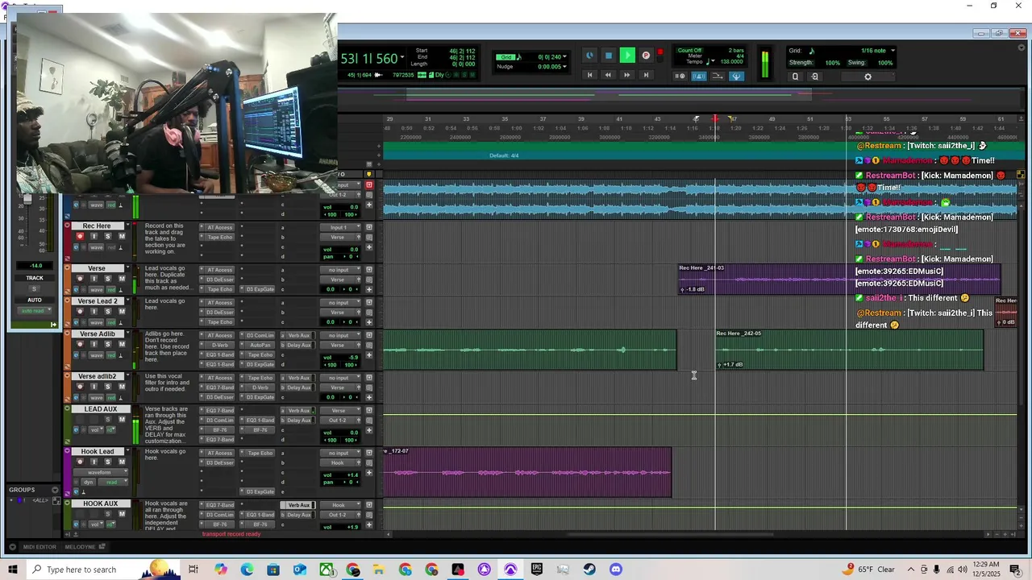Toggle the Tempo Ruler conductor icon
The image size is (1032, 580).
736,77
